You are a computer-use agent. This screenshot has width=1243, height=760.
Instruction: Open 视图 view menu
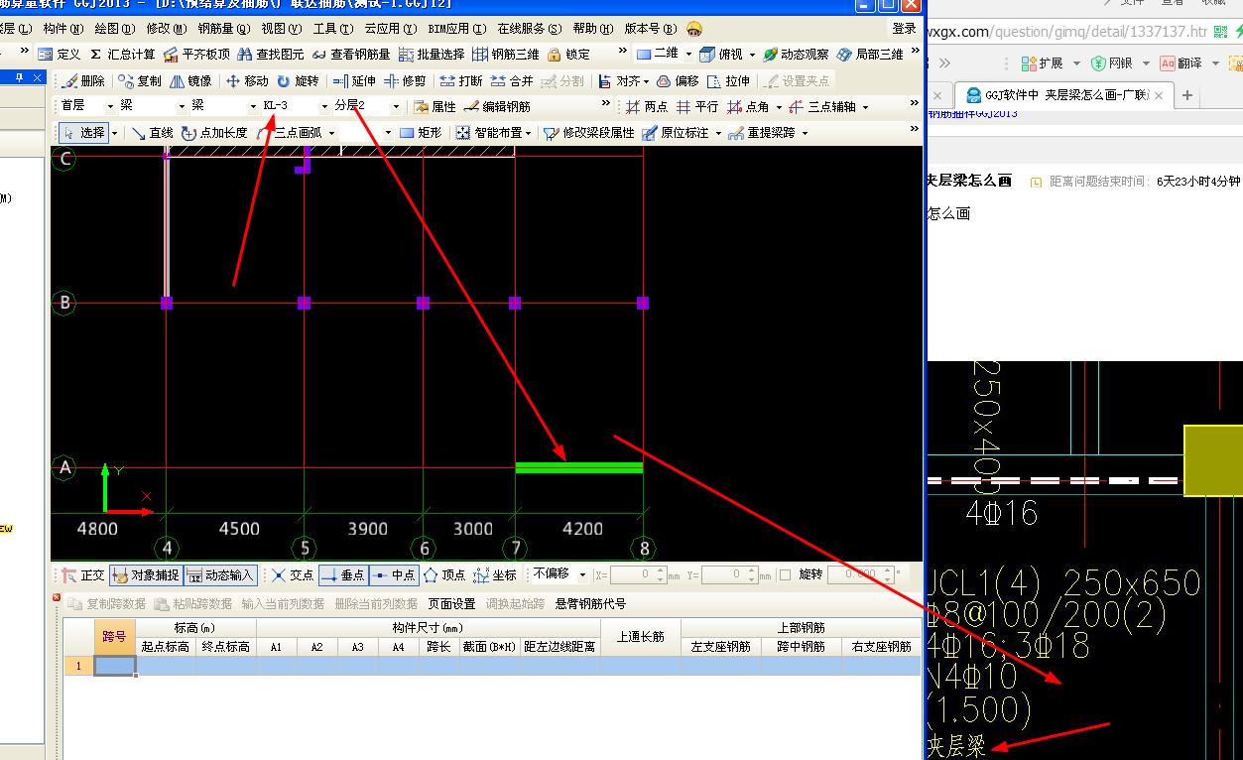click(x=281, y=29)
